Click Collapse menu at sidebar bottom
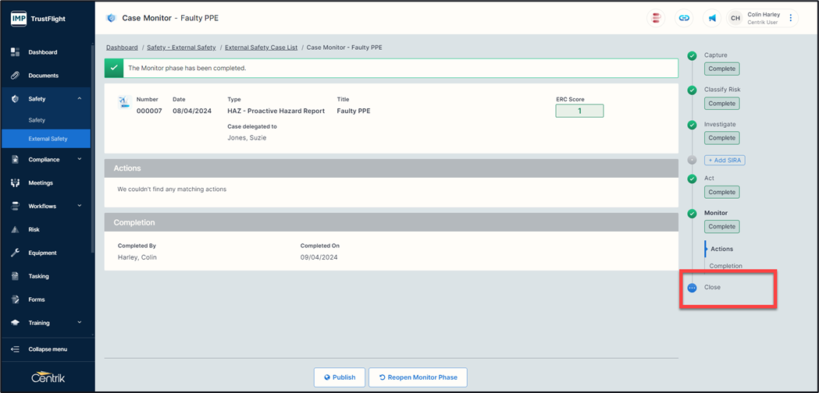Screen dimensions: 819x393 pyautogui.click(x=47, y=349)
